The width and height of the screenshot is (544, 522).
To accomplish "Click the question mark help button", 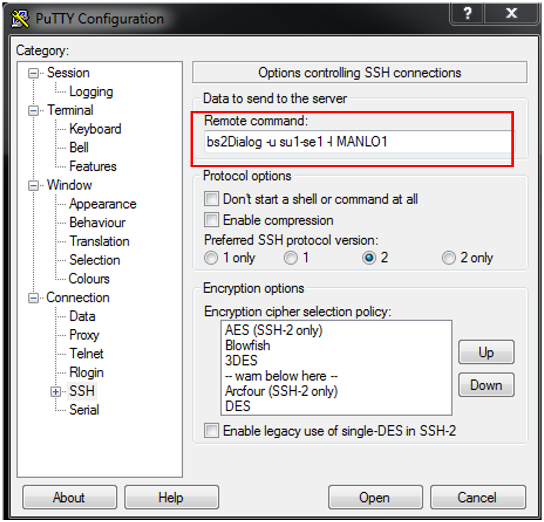I will click(x=467, y=14).
